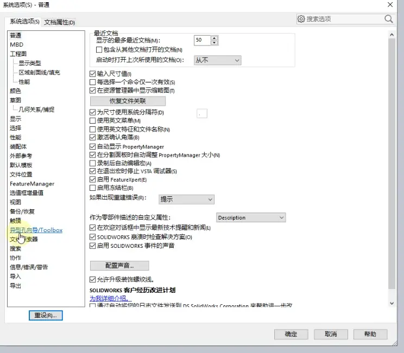Screen dimensions: 404x353
Task: Select 工程图 in options tree
Action: point(18,54)
